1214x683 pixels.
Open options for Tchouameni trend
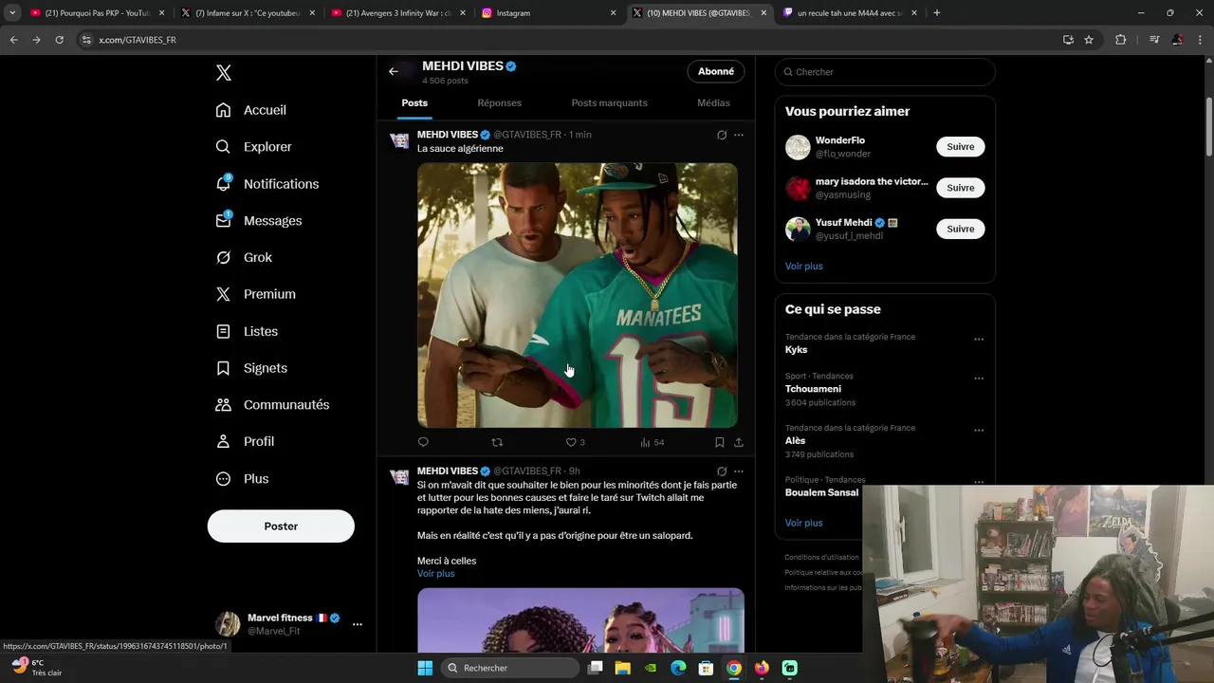[979, 378]
